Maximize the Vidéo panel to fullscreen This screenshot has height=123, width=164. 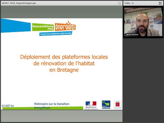160,3
